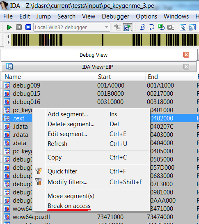The image size is (199, 224).
Task: Click the Modify filters funnel icon
Action: (39, 182)
